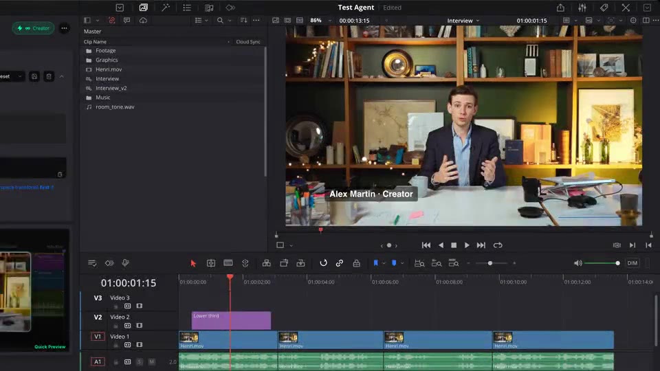This screenshot has width=660, height=371.
Task: Add a flag with flag icon
Action: [x=375, y=263]
